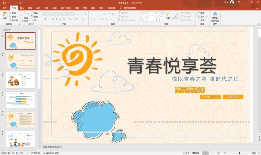
Task: Toggle the Notes (备注) pane in status bar
Action: pyautogui.click(x=186, y=153)
